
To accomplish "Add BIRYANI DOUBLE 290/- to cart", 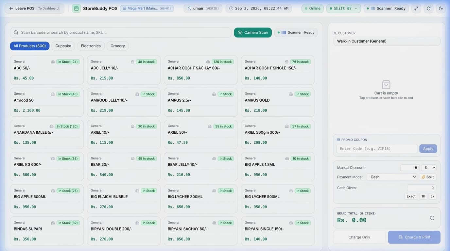I will [x=124, y=231].
